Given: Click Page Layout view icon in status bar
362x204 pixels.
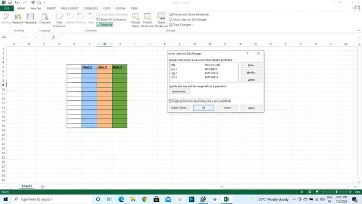Looking at the screenshot, I should pos(309,192).
